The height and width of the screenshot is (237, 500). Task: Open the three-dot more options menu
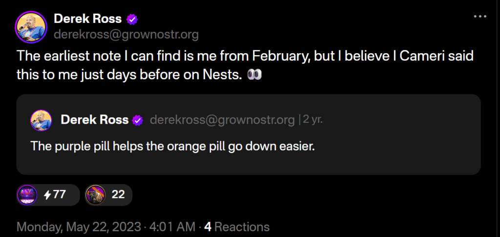(x=481, y=16)
